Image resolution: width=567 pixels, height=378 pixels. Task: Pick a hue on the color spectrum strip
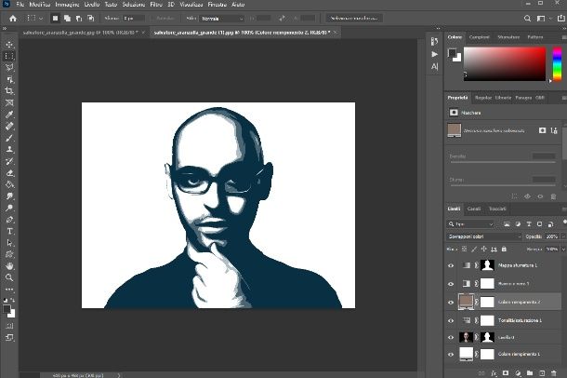pyautogui.click(x=557, y=65)
